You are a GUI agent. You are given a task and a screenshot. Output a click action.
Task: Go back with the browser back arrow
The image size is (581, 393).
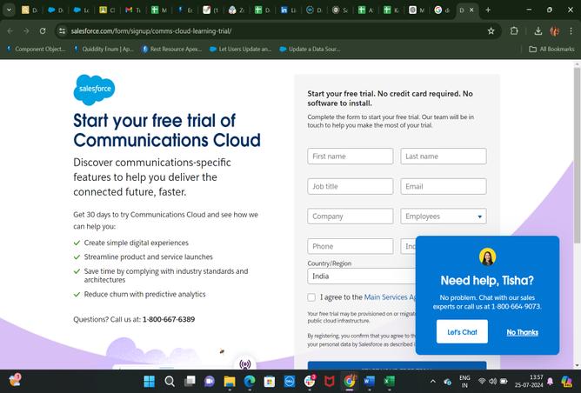coord(10,31)
